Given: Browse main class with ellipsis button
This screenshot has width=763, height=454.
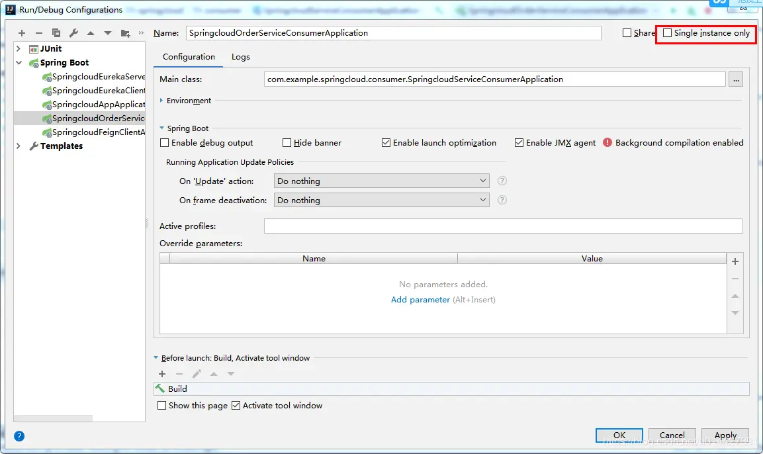Looking at the screenshot, I should [x=736, y=79].
